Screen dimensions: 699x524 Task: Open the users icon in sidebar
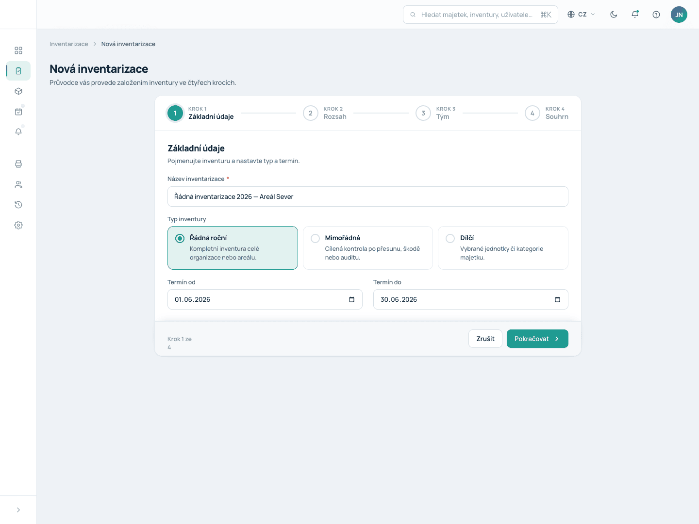coord(18,184)
